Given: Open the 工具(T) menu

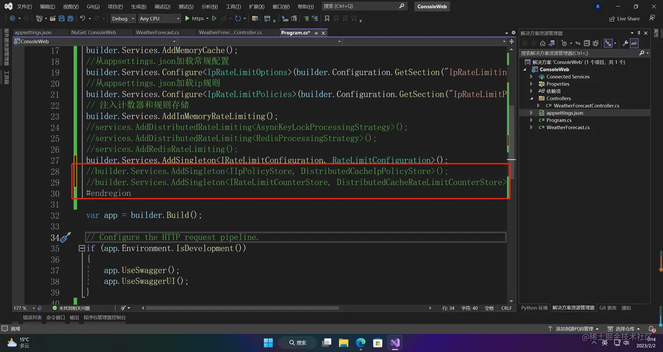Looking at the screenshot, I should pyautogui.click(x=233, y=7).
